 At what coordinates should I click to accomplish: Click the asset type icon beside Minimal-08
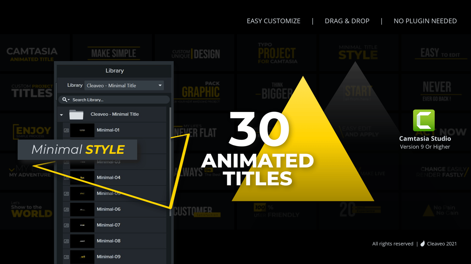[x=66, y=241]
